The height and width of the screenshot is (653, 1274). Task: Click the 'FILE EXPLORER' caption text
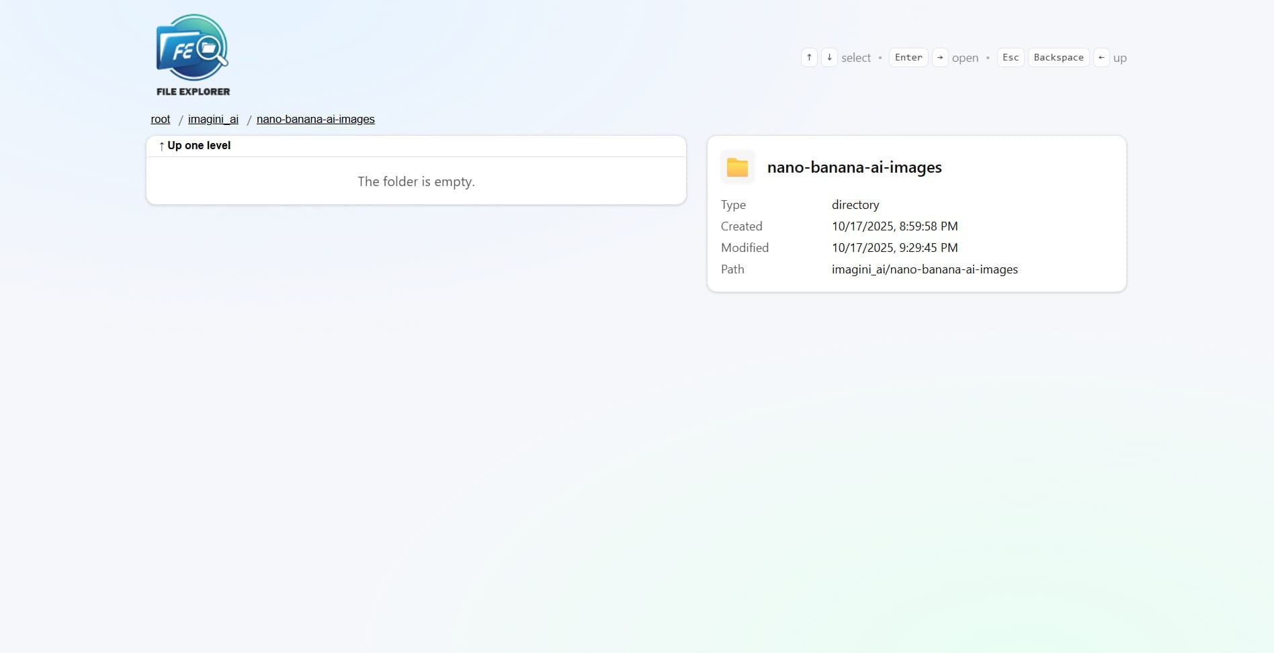(193, 91)
